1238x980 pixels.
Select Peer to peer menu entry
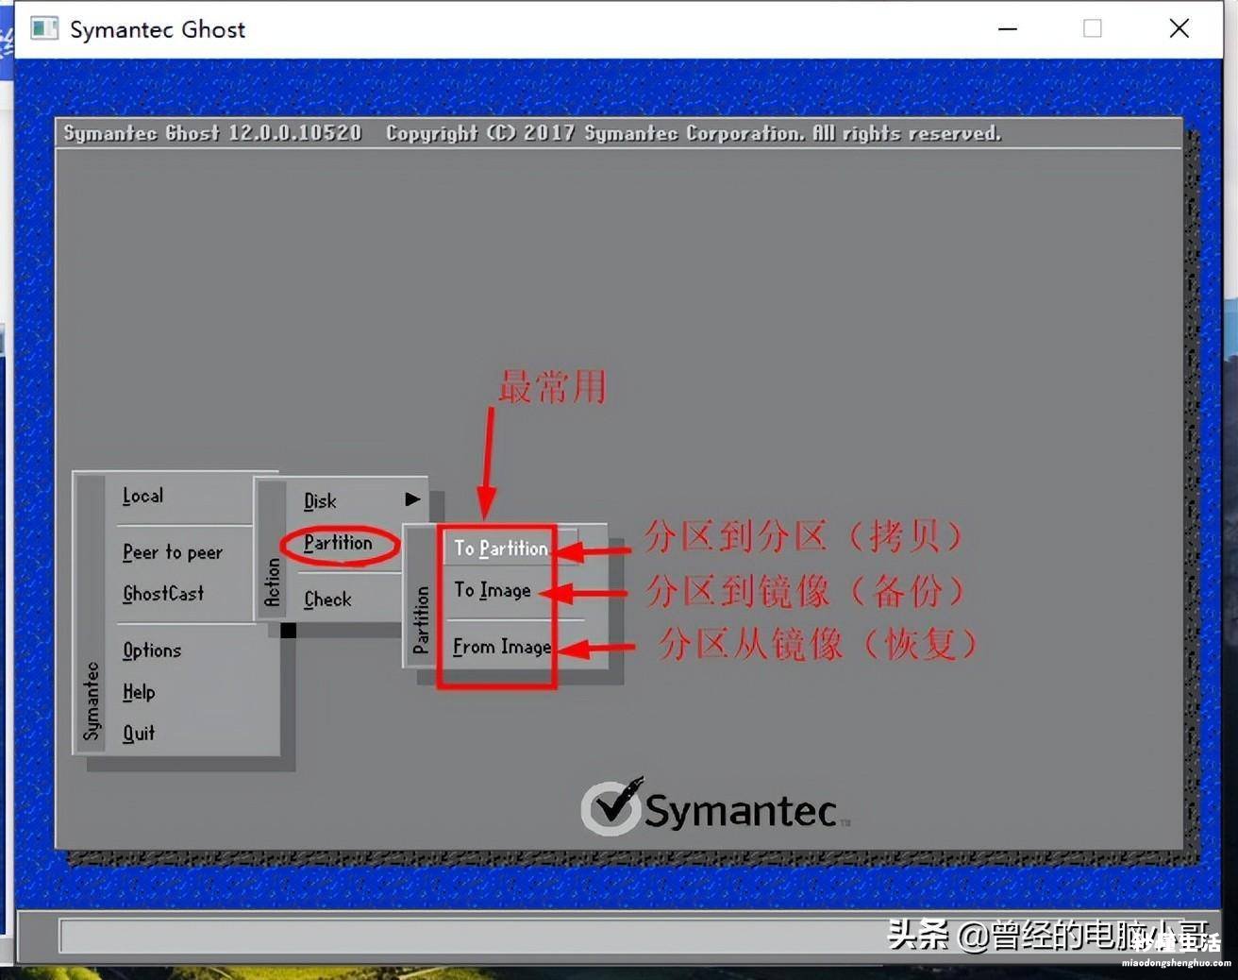pos(173,552)
